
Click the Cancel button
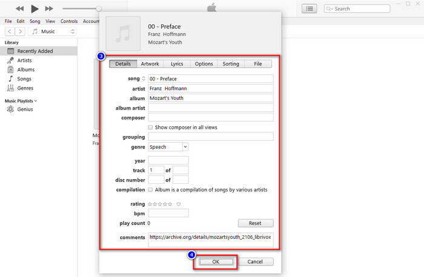(x=255, y=262)
